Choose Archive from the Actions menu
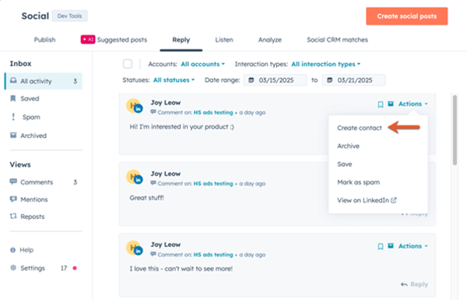Viewport: 467px width, 300px height. click(348, 146)
